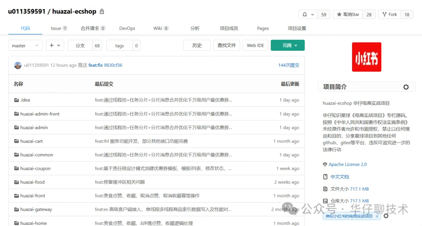Open the star count 28
Screen dimensions: 422x226
click(369, 14)
